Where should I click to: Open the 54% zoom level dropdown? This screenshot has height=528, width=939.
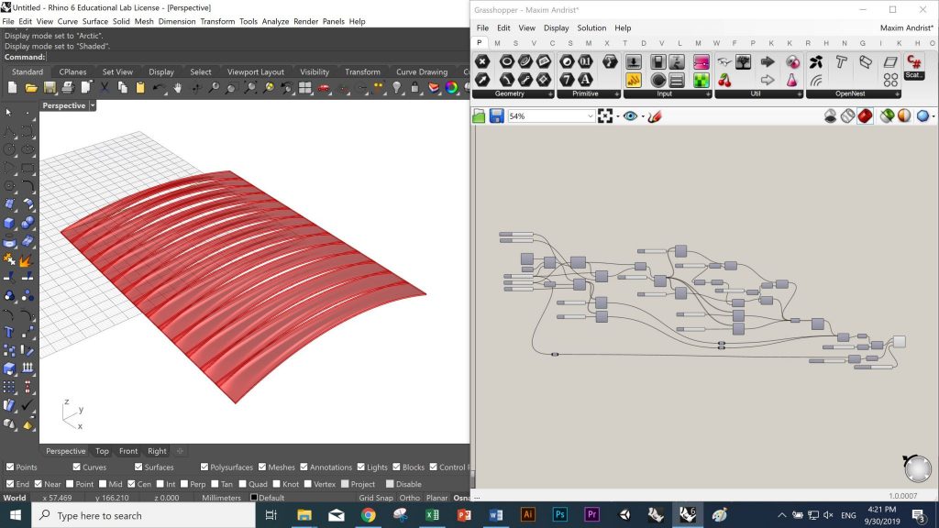[590, 116]
